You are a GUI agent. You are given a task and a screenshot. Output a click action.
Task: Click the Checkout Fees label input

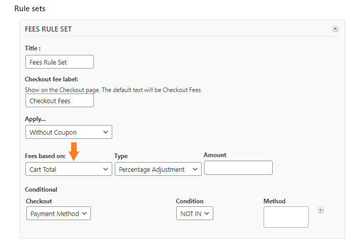[59, 101]
